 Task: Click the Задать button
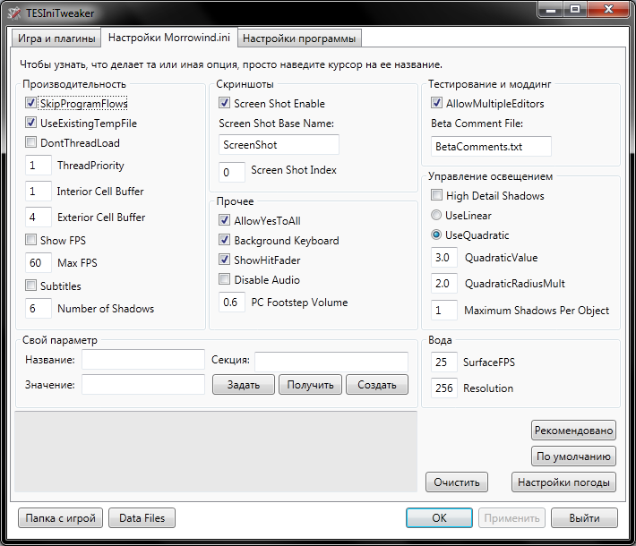[x=243, y=385]
